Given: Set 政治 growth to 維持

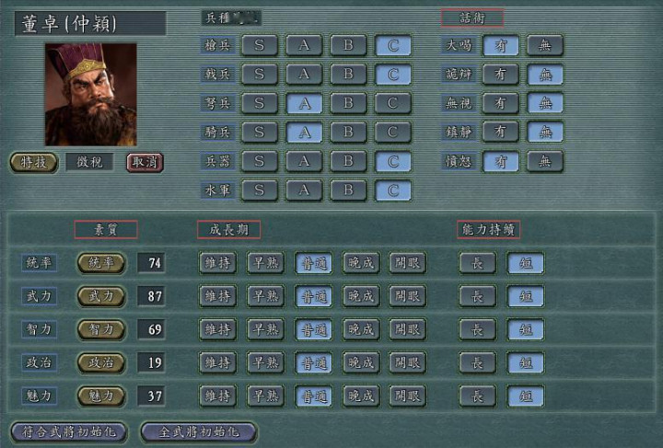Looking at the screenshot, I should [217, 362].
